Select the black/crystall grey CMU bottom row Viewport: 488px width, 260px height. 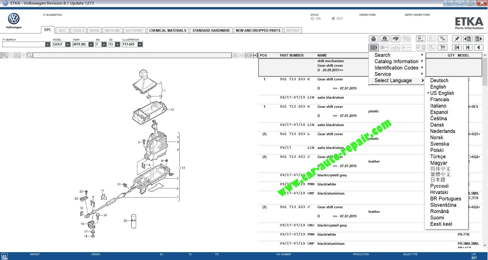tap(370, 225)
